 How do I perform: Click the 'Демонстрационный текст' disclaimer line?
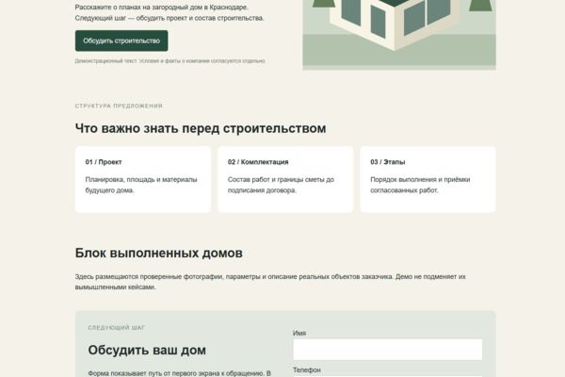click(x=170, y=61)
